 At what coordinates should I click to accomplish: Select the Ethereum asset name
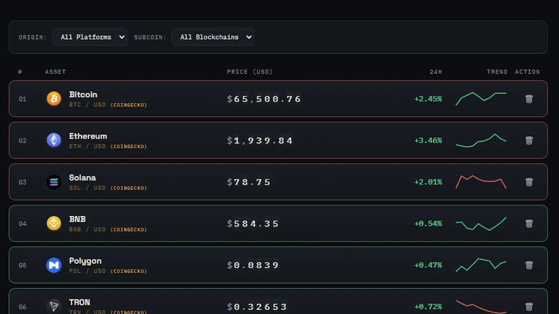tap(88, 136)
